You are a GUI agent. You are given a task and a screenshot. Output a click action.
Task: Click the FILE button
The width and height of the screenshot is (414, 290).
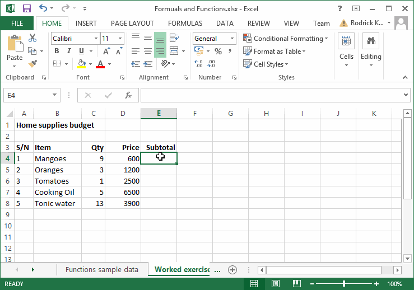pyautogui.click(x=17, y=24)
